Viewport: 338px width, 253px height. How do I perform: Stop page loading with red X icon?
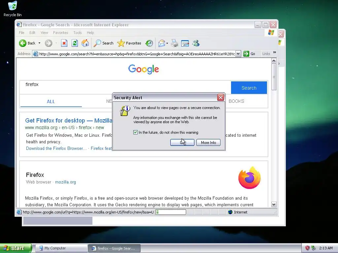pos(64,43)
